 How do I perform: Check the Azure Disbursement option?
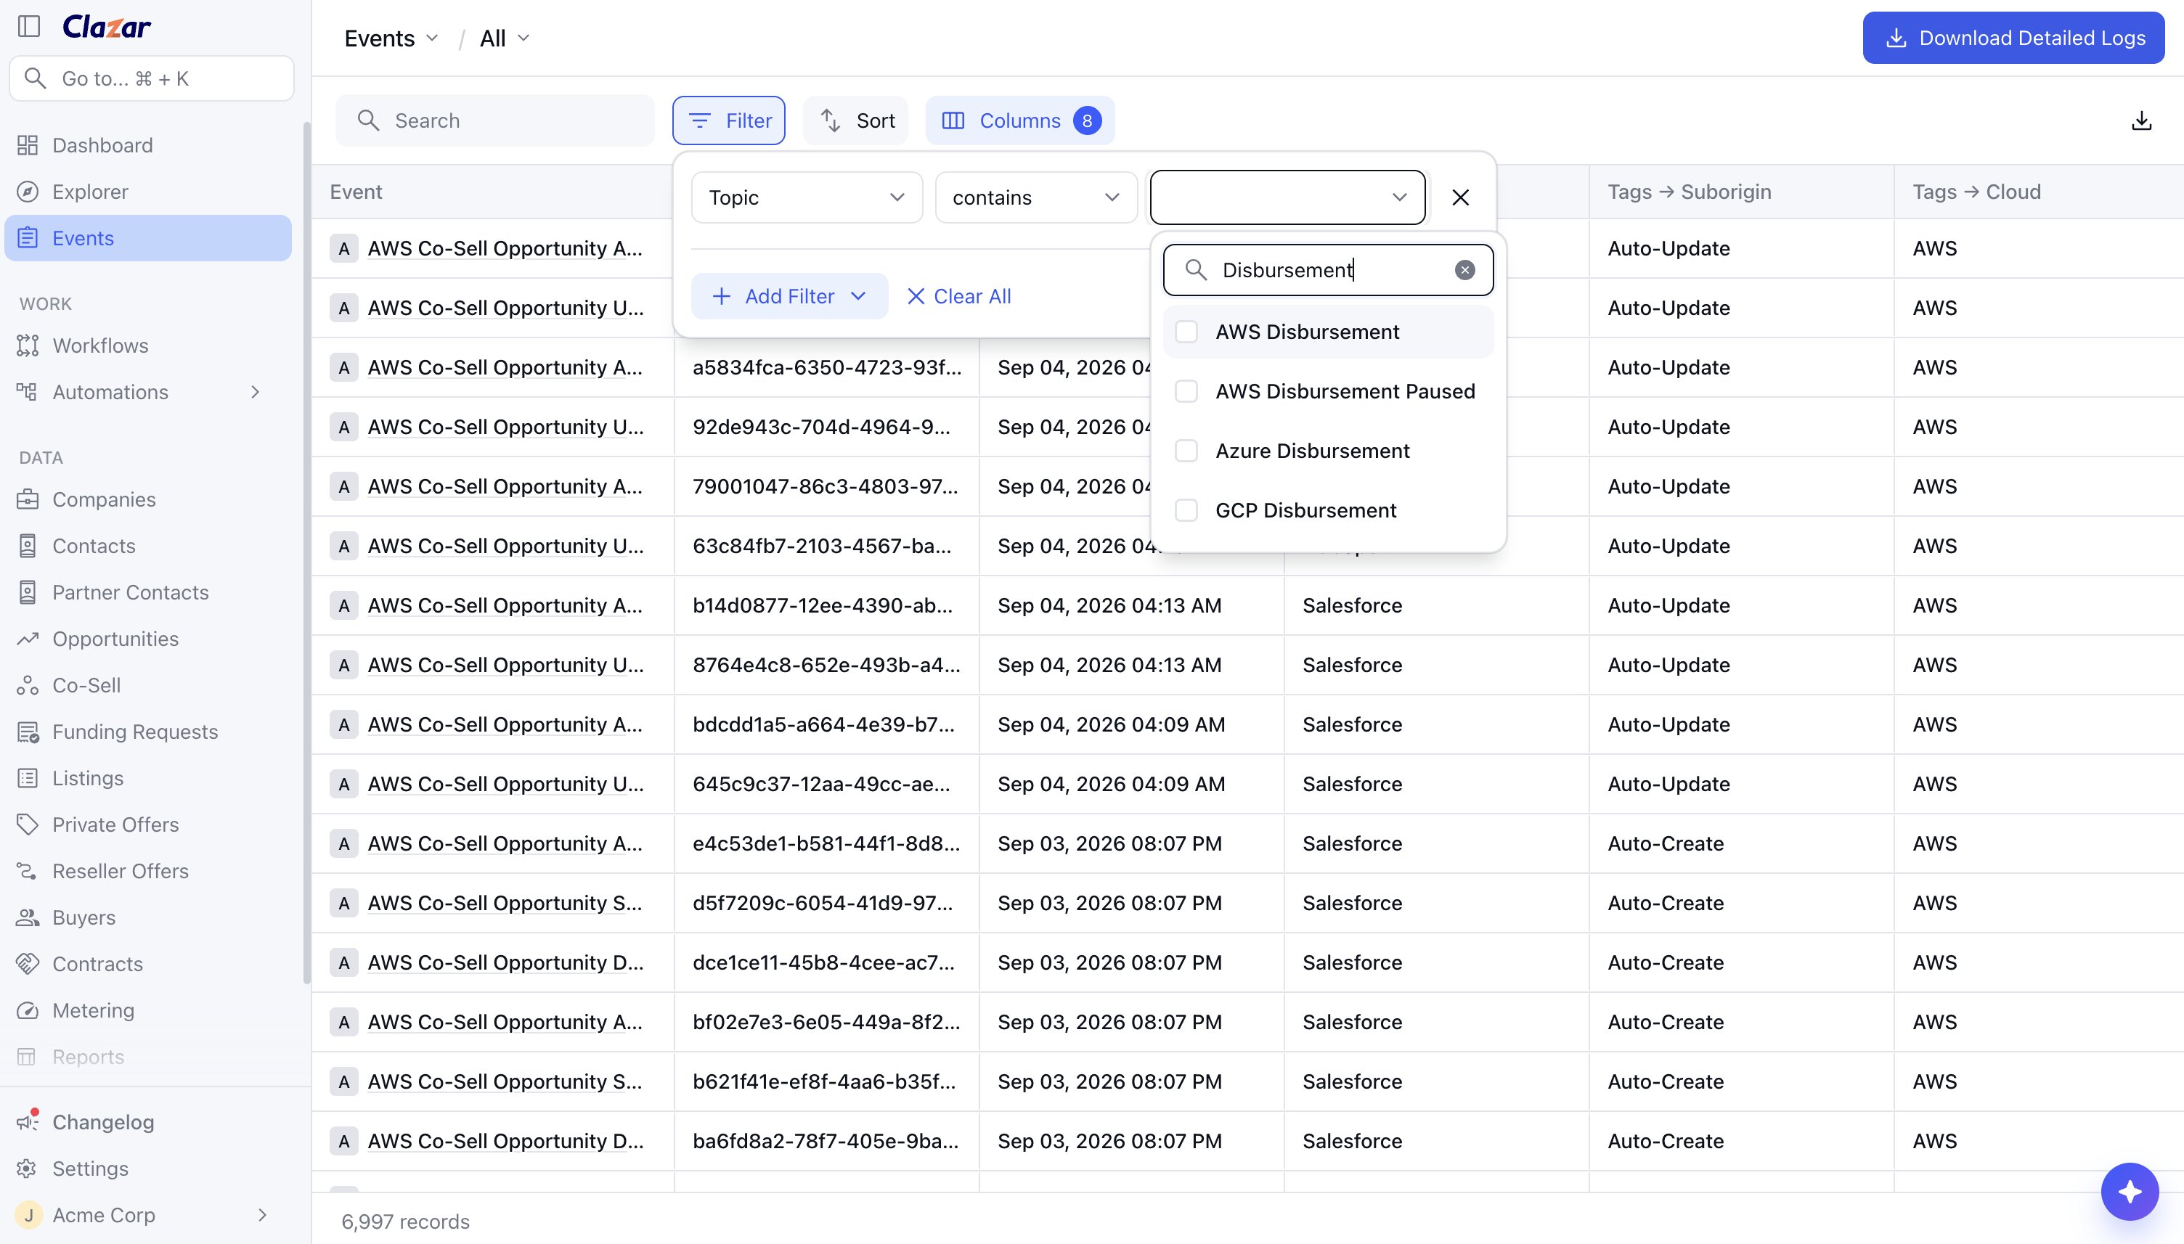[x=1187, y=450]
